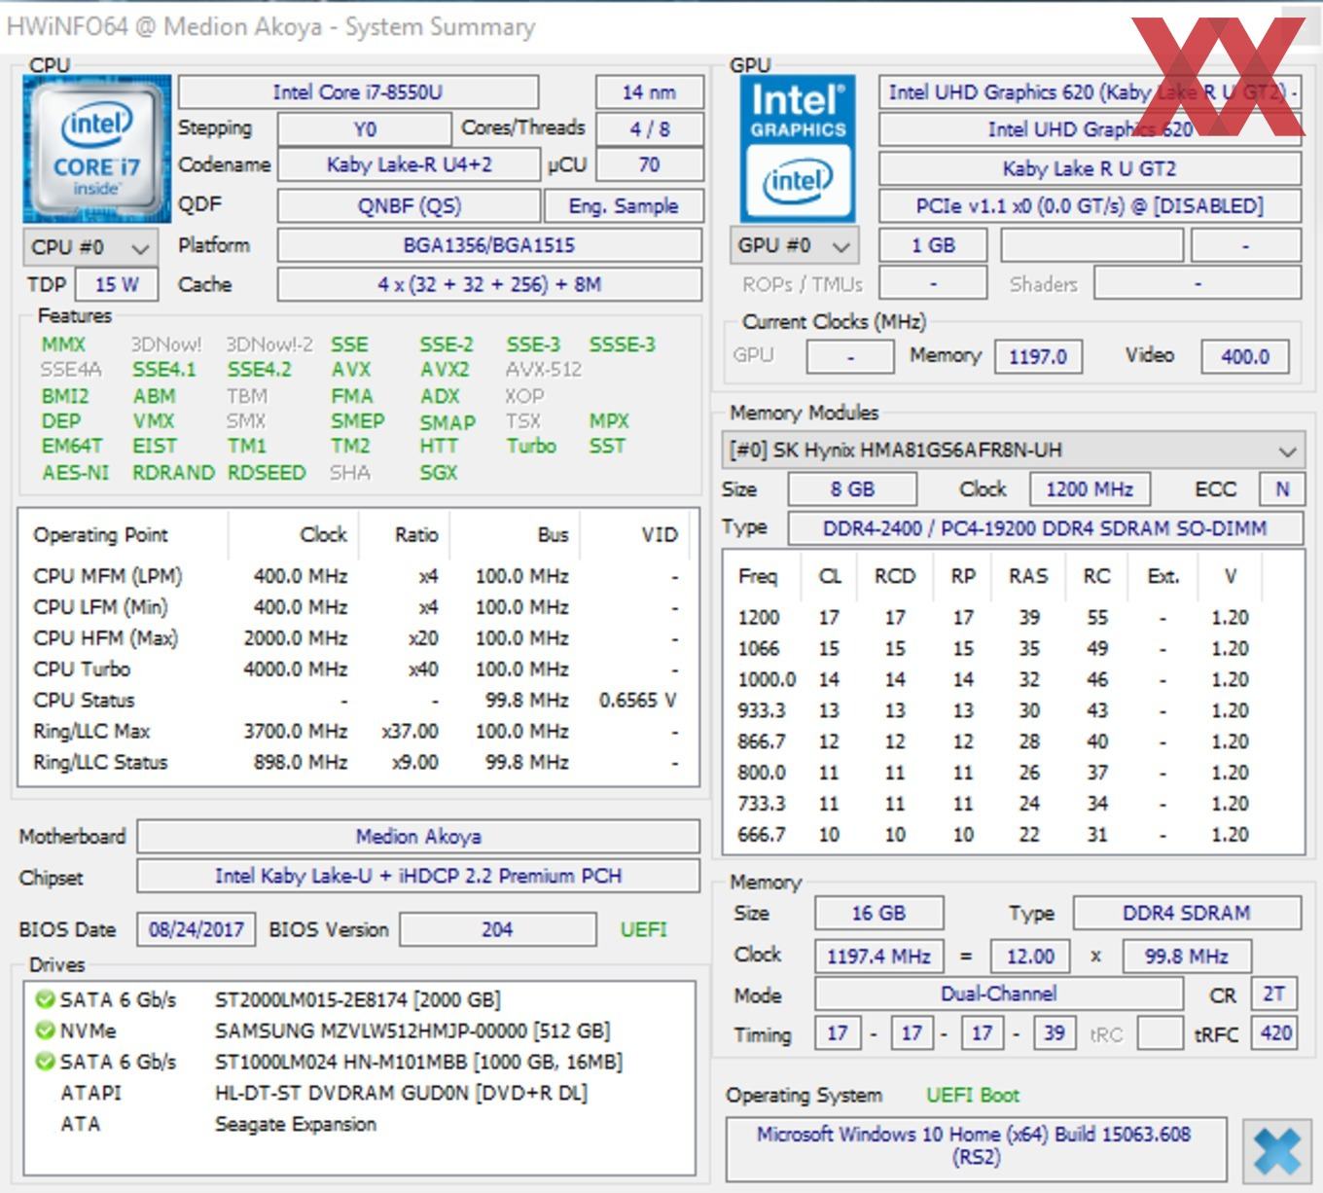Click the 666.7 frequency timing row
Image resolution: width=1323 pixels, height=1193 pixels.
tap(1013, 834)
